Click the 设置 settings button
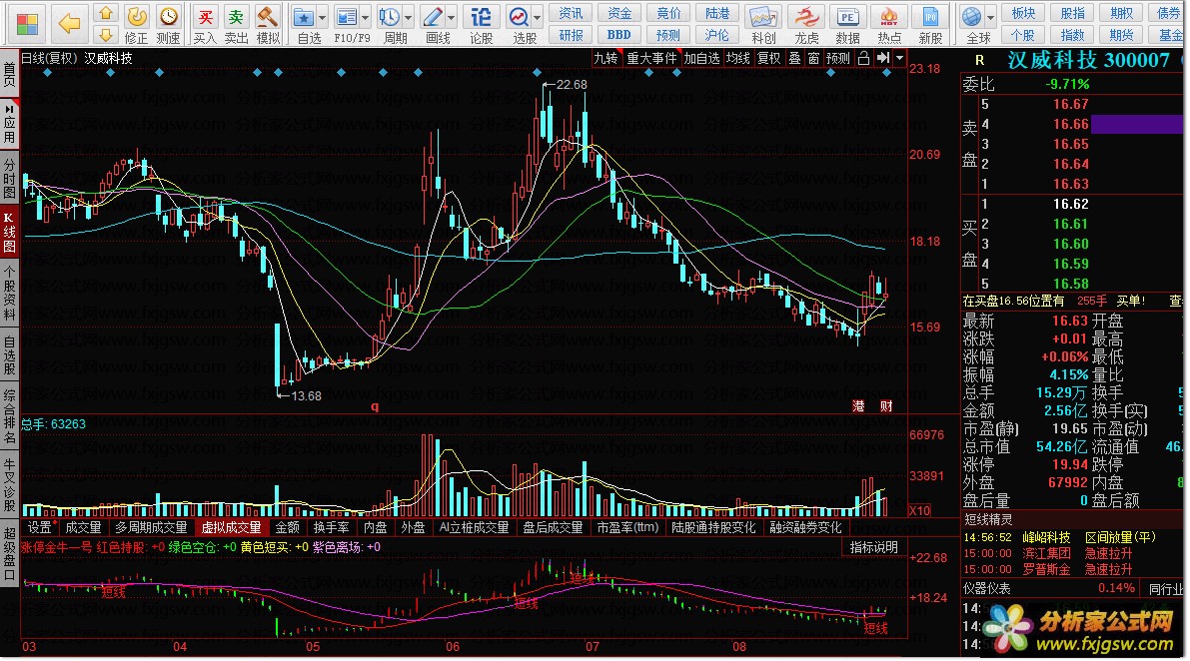The width and height of the screenshot is (1190, 661). click(x=39, y=527)
